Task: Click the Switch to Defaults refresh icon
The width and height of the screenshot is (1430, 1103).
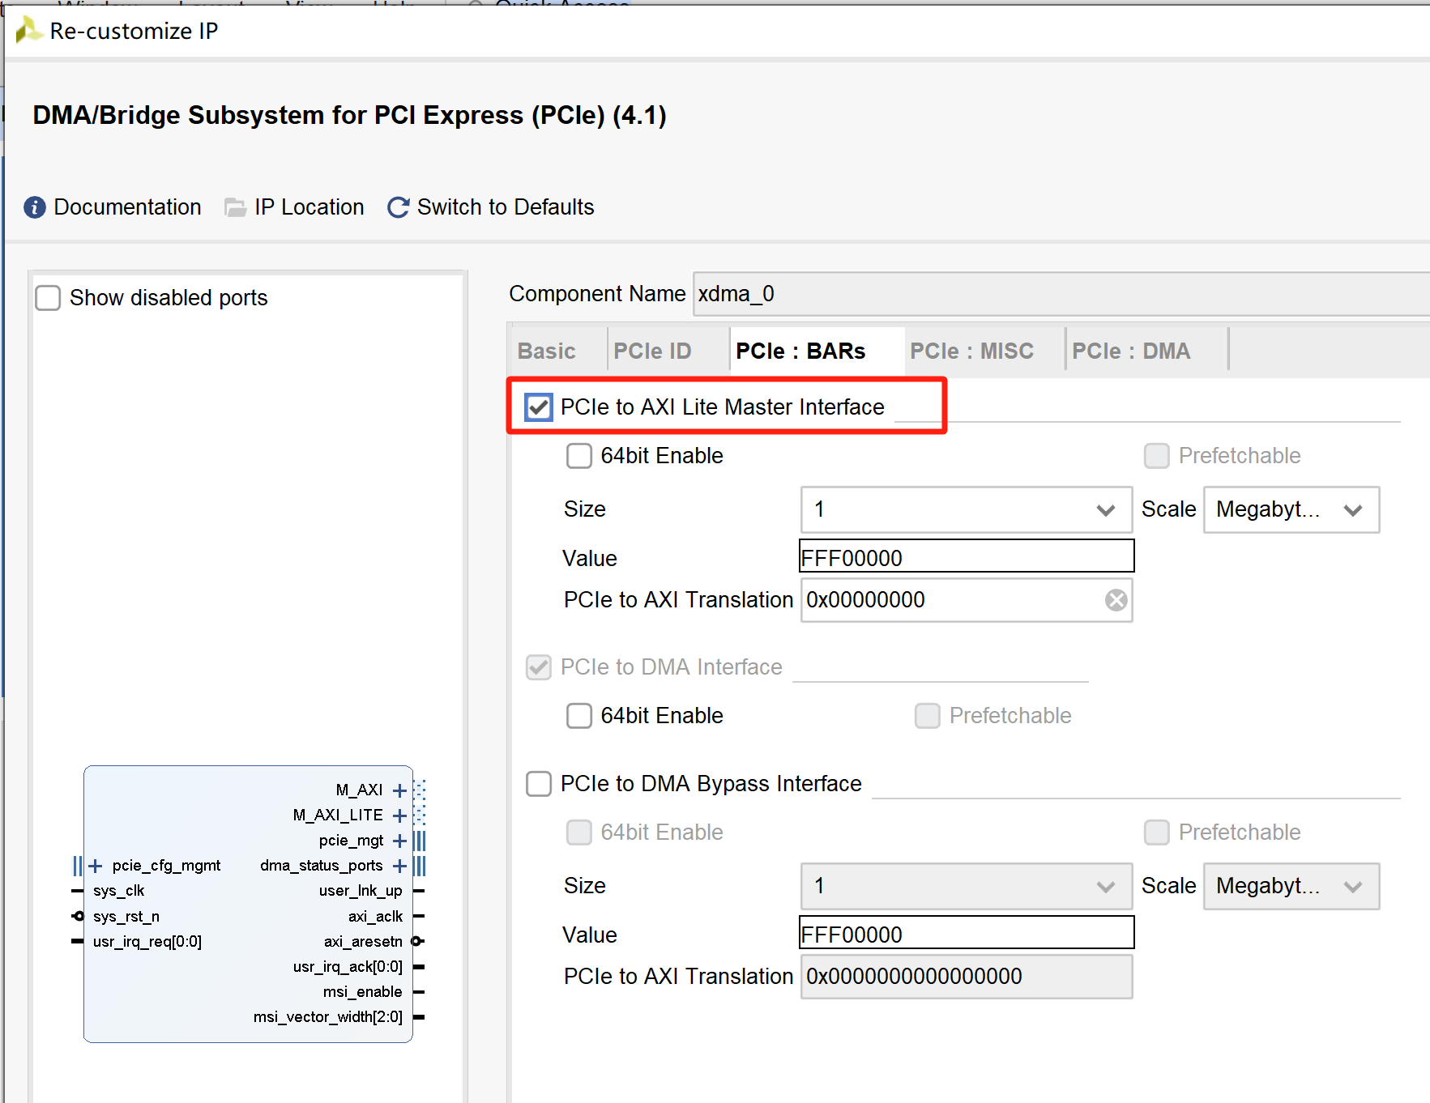Action: coord(398,207)
